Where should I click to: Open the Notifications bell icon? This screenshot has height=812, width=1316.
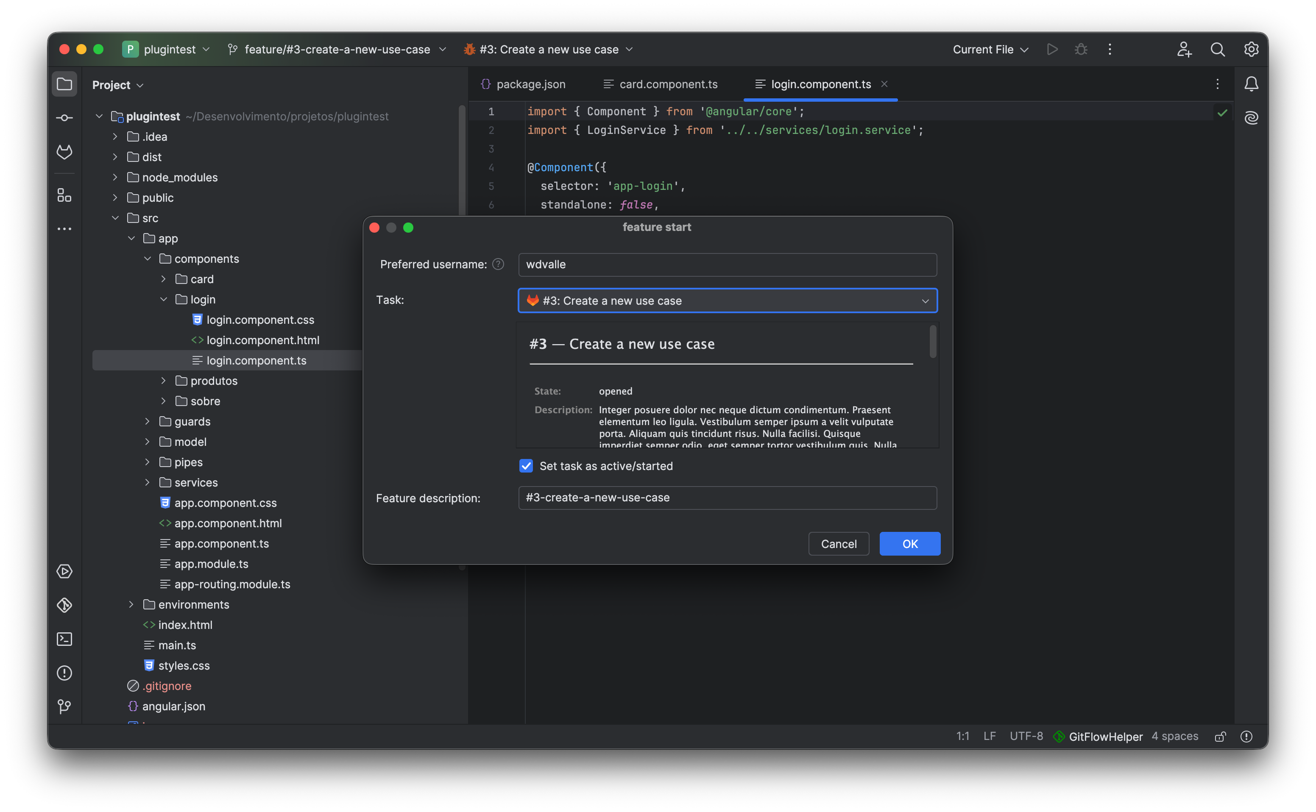point(1251,84)
